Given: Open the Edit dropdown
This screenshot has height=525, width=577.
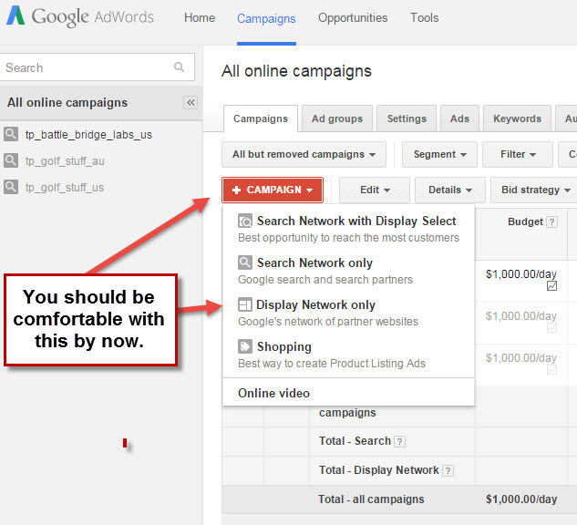Looking at the screenshot, I should [375, 190].
